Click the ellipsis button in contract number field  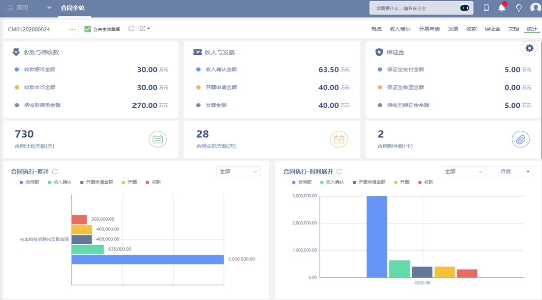(x=72, y=29)
